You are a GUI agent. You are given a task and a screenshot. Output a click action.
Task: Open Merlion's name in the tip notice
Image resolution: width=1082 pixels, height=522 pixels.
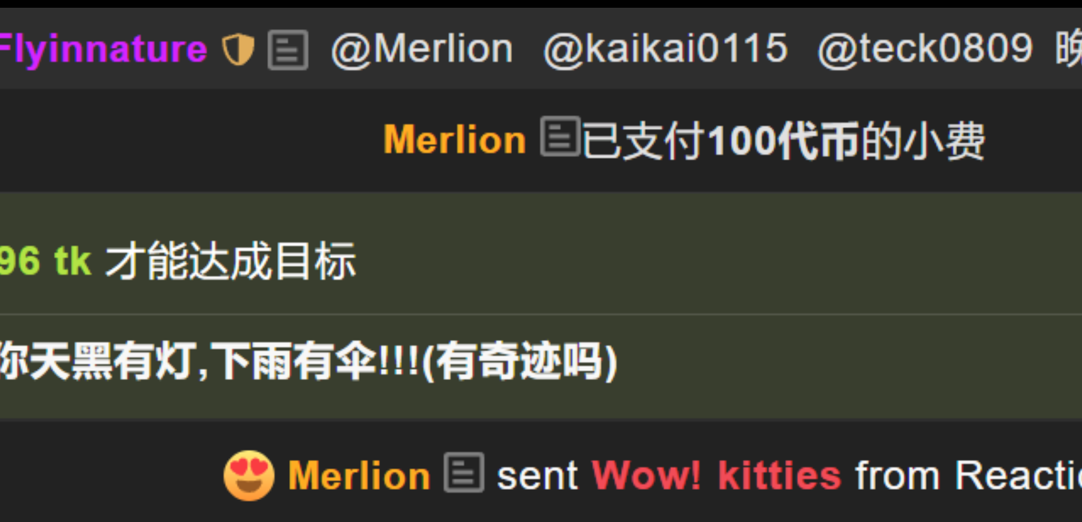tap(455, 140)
